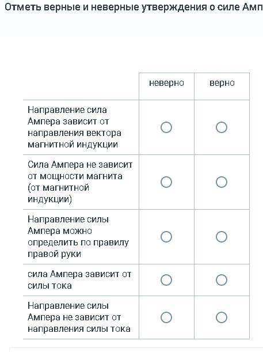Click statement text 'сила Ампера зависит от силы тока'
The image size is (263, 352).
click(x=79, y=280)
